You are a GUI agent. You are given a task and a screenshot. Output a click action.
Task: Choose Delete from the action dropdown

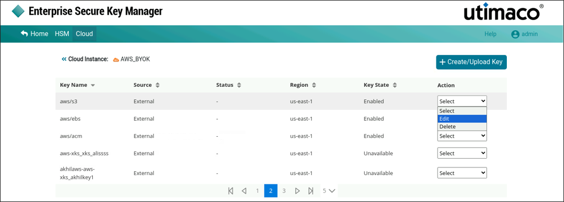[x=462, y=126]
